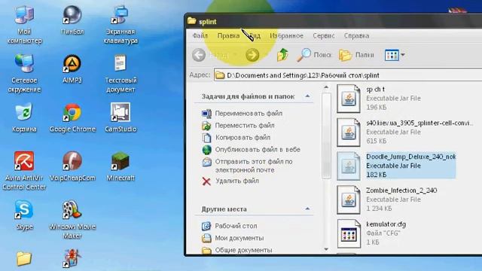Open the Вид menu
Viewport: 482px width, 271px height.
pos(255,35)
